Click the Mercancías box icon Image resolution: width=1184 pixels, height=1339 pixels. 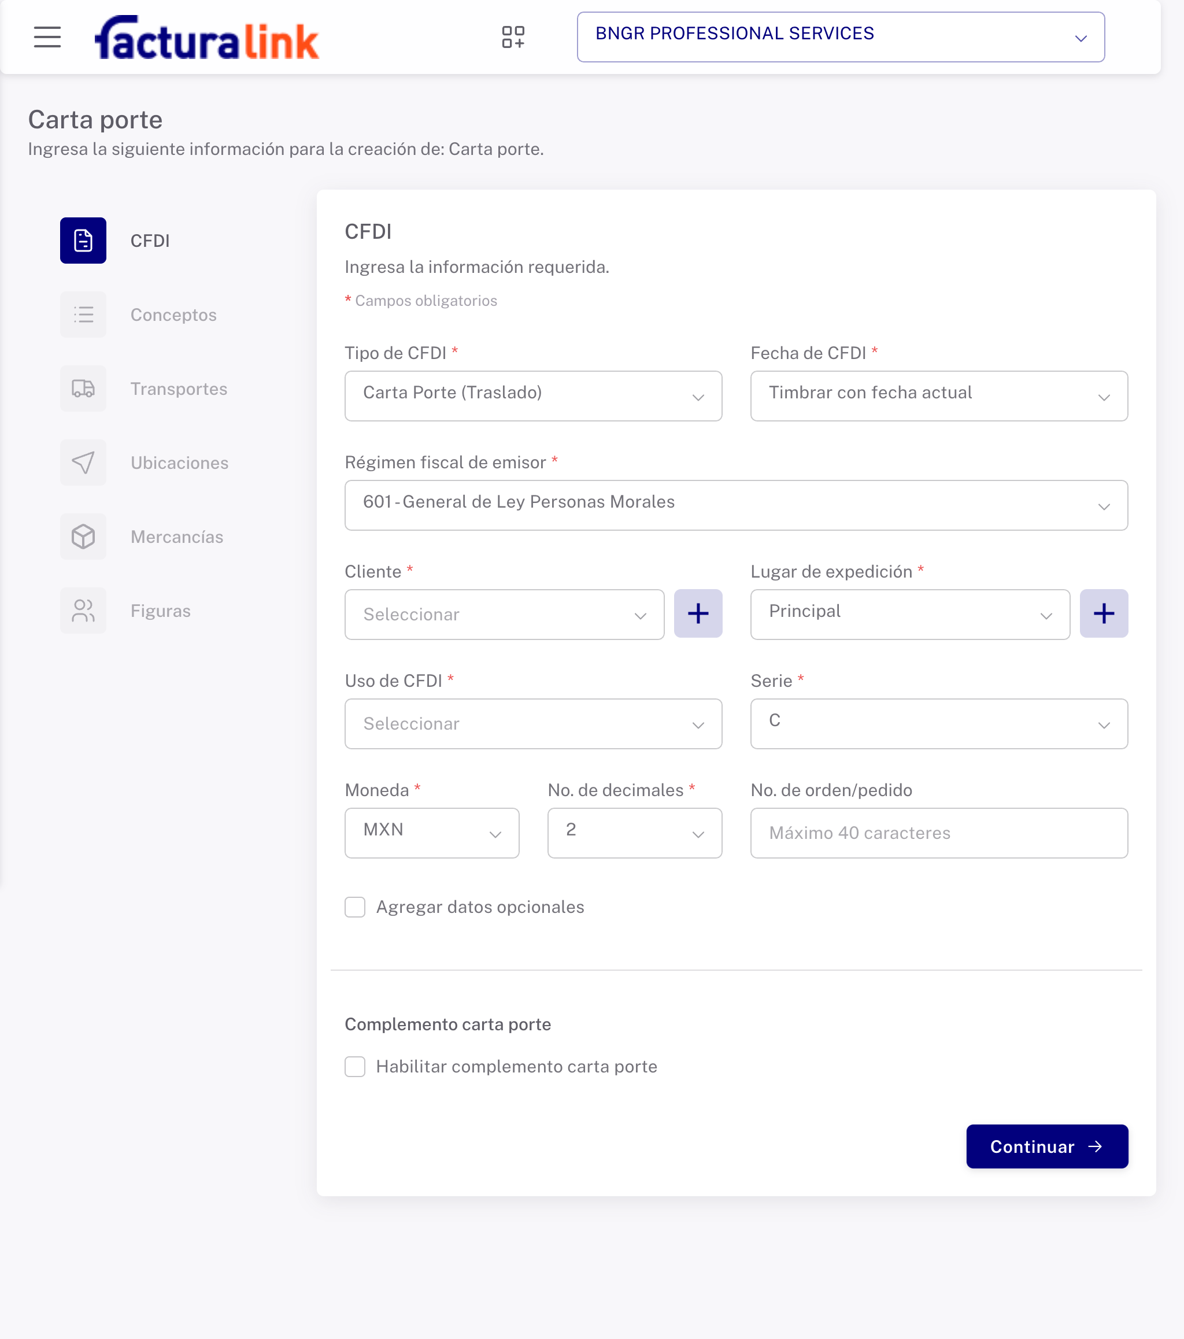[83, 537]
